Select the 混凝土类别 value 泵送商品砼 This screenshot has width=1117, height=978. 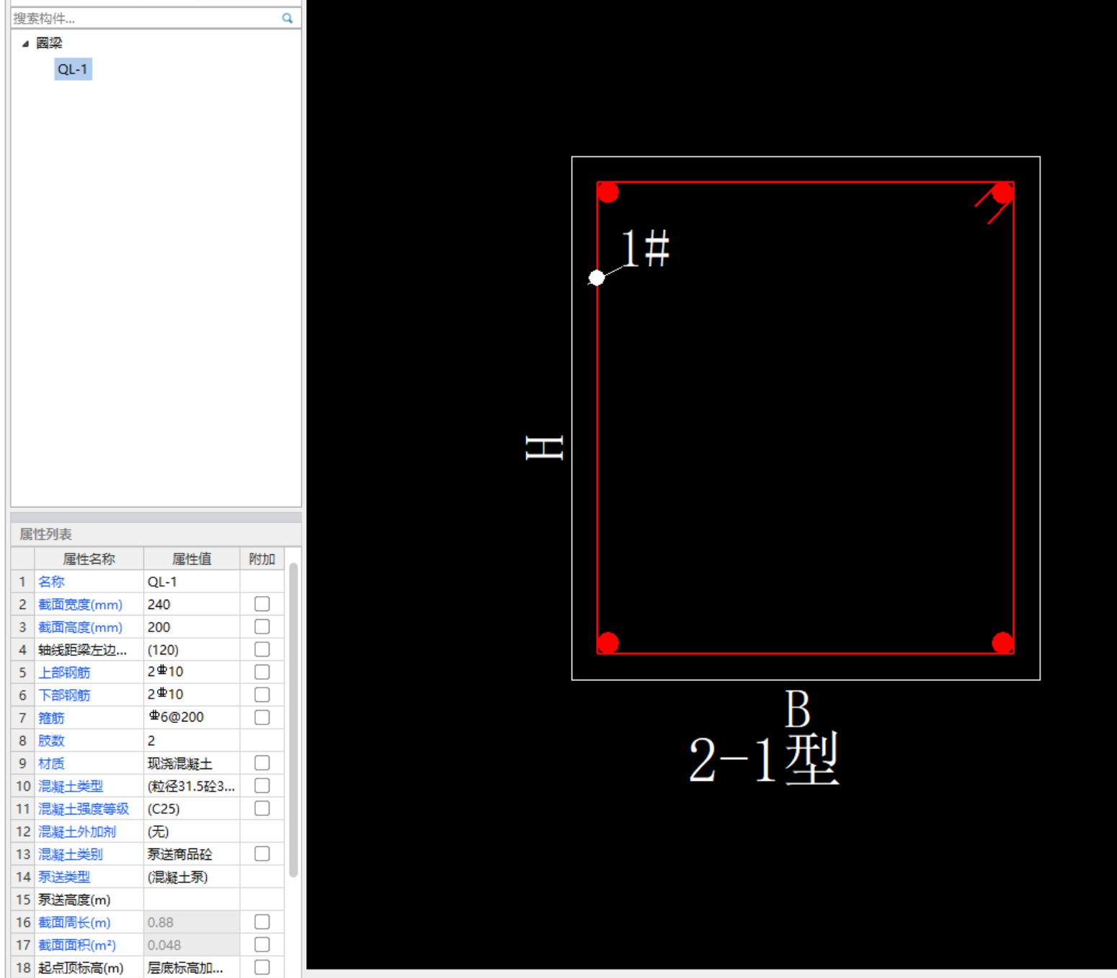[192, 854]
